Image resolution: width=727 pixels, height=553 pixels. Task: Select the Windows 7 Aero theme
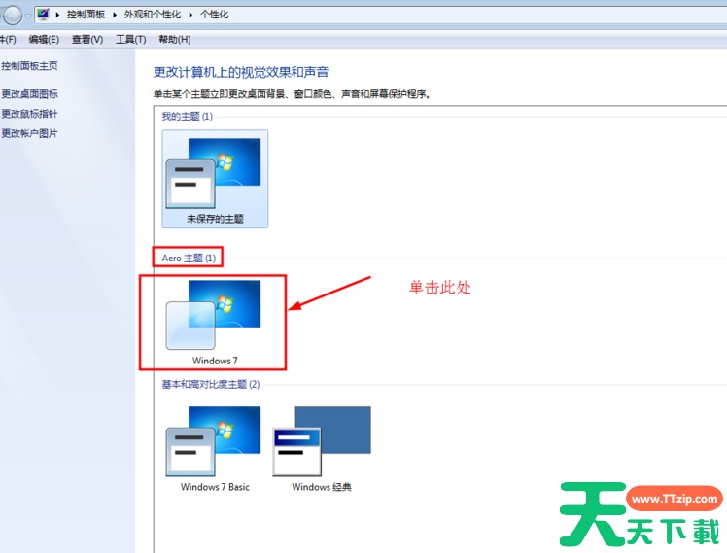tap(213, 322)
